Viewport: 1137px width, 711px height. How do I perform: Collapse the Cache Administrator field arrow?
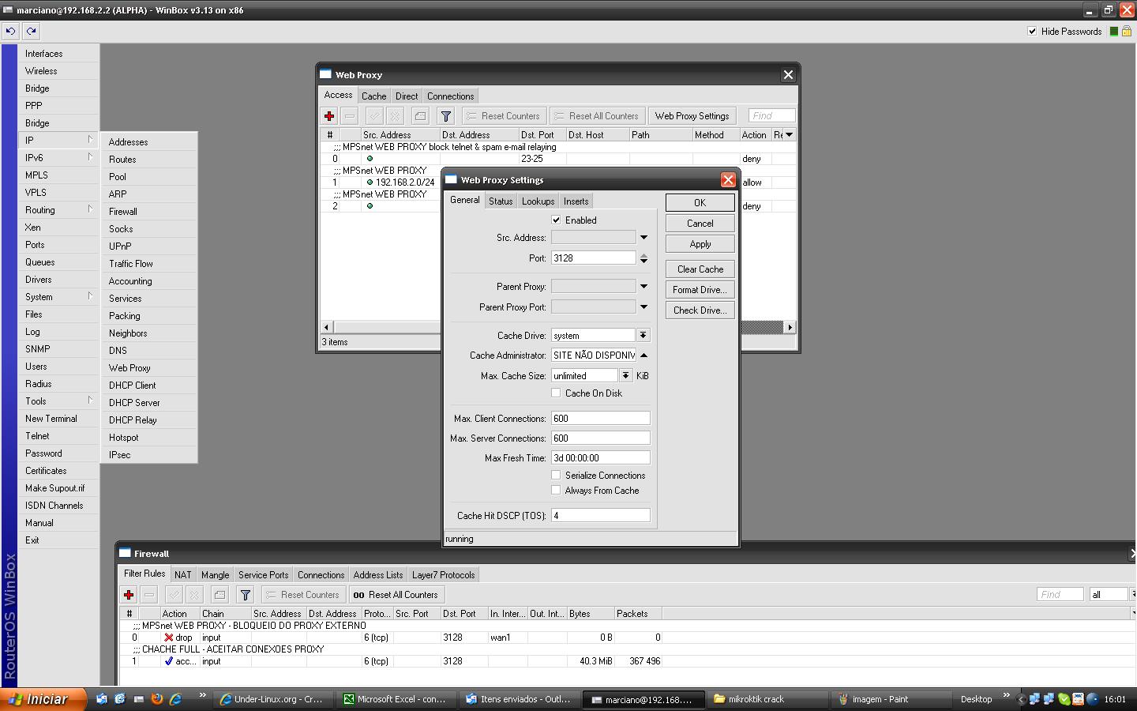(x=644, y=355)
